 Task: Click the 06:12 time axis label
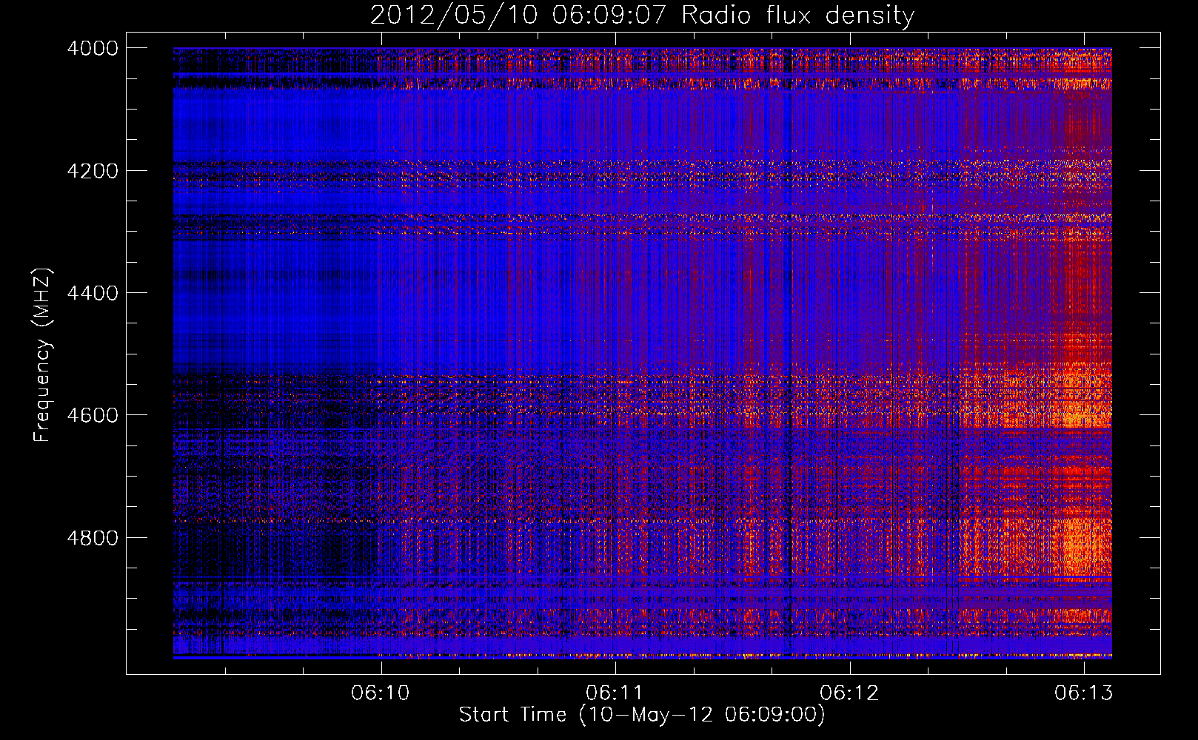click(849, 693)
